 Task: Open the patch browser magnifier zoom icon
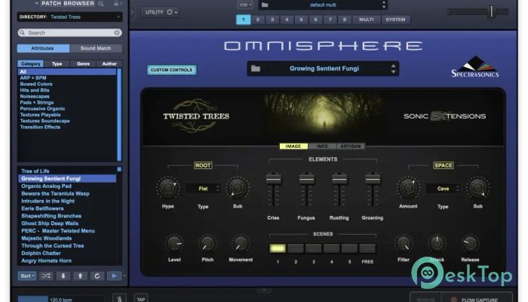(x=100, y=3)
